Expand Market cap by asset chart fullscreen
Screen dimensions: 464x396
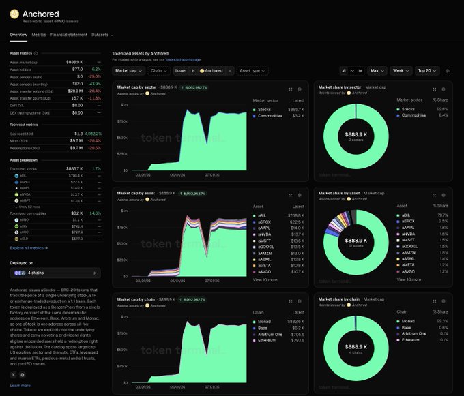pyautogui.click(x=291, y=195)
